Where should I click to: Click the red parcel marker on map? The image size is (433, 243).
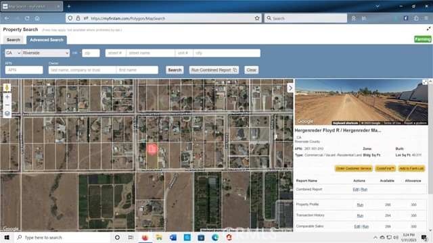tap(152, 149)
